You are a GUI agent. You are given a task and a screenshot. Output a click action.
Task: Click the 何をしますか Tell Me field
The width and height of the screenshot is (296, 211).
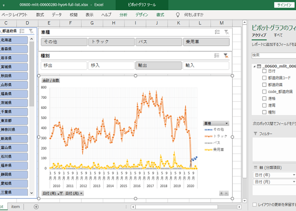coord(194,15)
